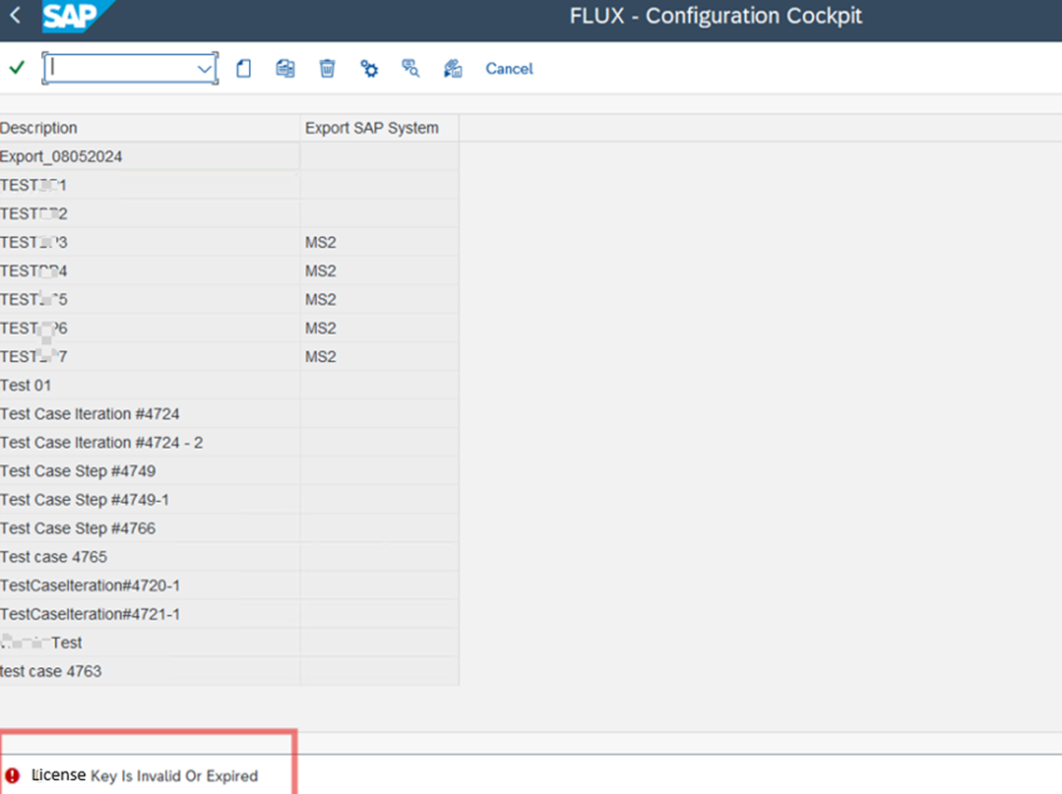Select Test Case Step #4766 entry
The image size is (1062, 794).
click(x=78, y=528)
